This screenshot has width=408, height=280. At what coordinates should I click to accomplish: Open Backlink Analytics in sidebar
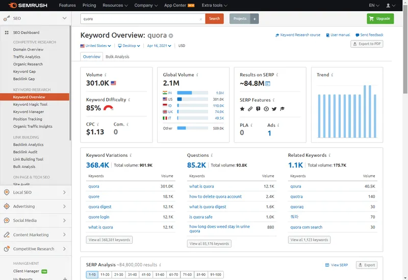(x=29, y=145)
